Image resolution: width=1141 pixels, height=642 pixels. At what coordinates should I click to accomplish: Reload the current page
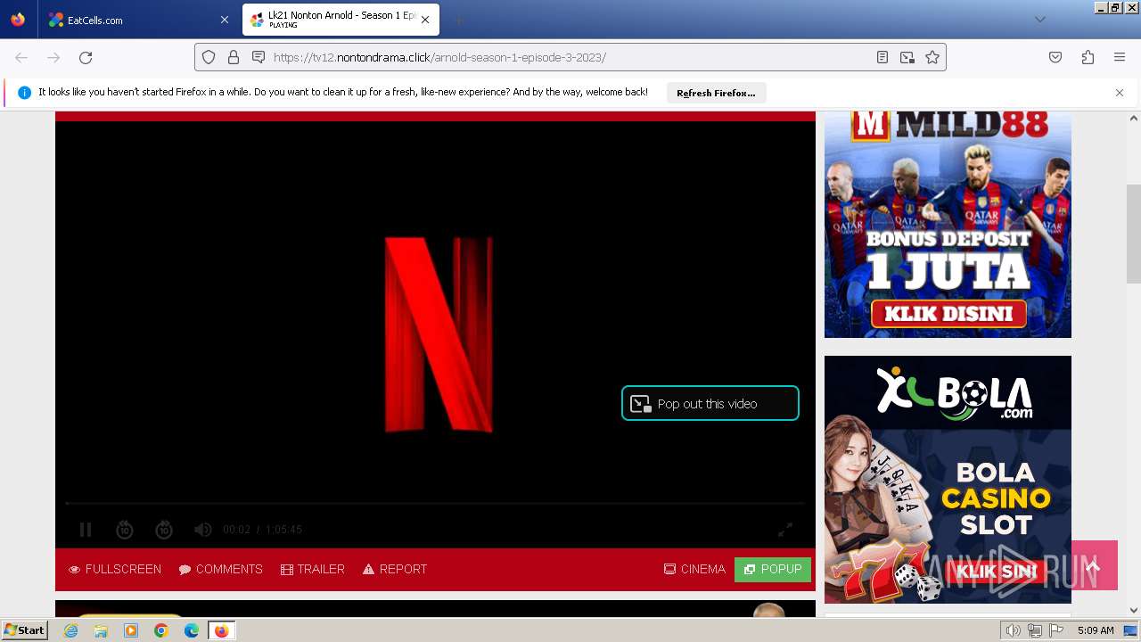tap(86, 57)
